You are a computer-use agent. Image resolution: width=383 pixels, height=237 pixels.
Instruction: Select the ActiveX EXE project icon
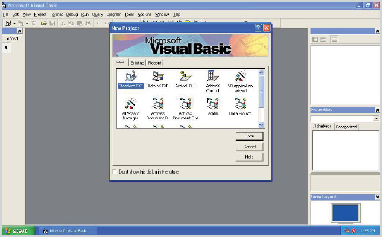[158, 76]
